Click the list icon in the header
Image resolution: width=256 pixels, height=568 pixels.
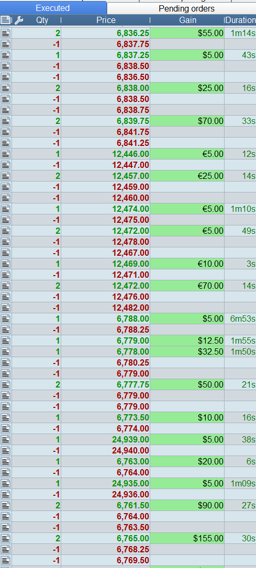[6, 20]
